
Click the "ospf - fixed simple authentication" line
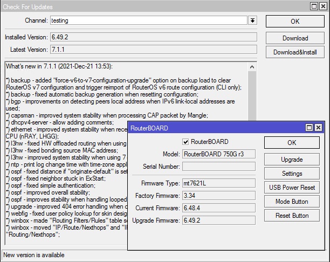point(51,185)
